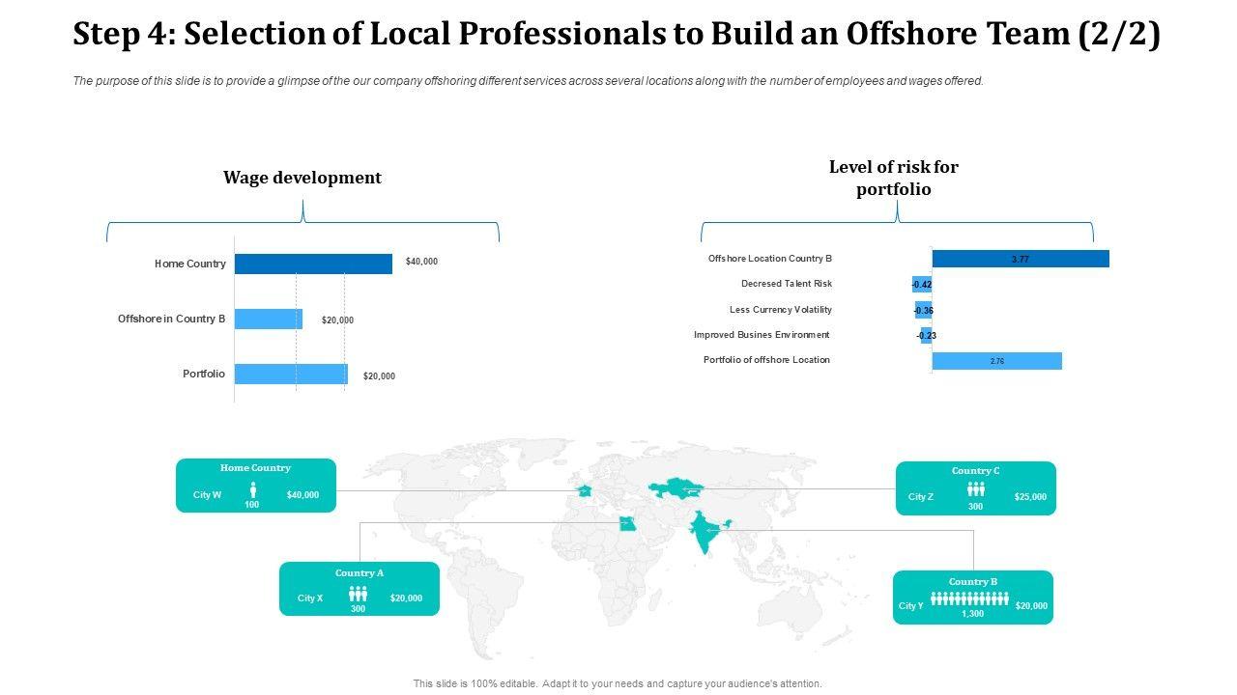Select the slide title Step 4 text
This screenshot has height=695, width=1237.
pyautogui.click(x=617, y=35)
